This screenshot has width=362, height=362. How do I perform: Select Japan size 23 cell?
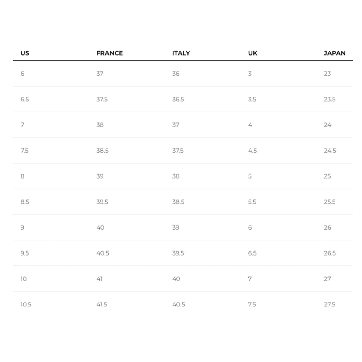[327, 74]
